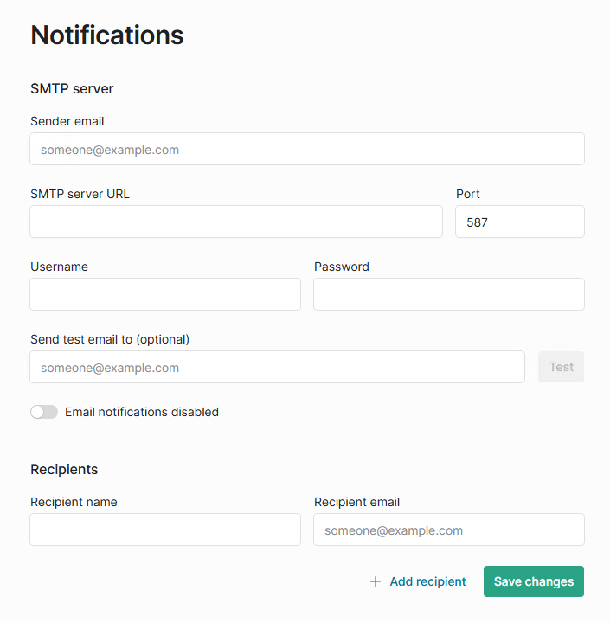Click into the Username text box
The image size is (610, 623).
[x=165, y=294]
